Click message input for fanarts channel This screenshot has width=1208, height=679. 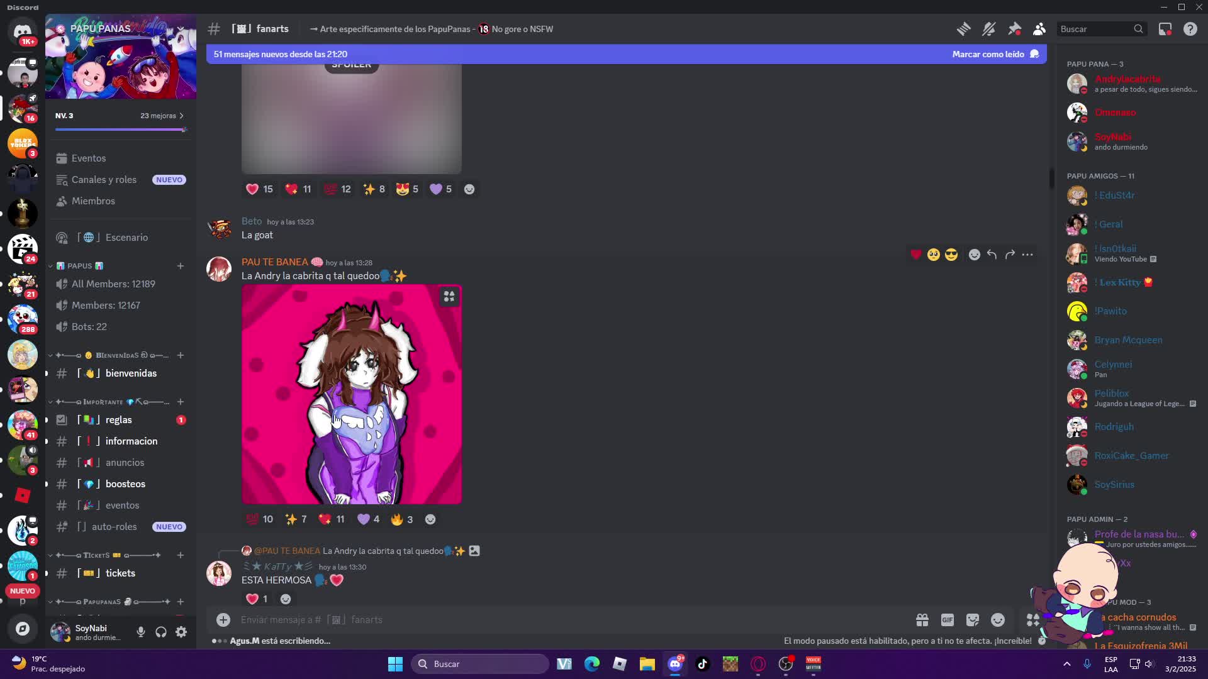(x=566, y=620)
